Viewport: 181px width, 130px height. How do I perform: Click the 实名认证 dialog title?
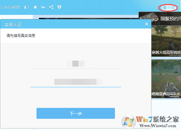pyautogui.click(x=13, y=25)
